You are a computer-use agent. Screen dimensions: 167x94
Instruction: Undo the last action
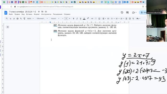pos(10,19)
